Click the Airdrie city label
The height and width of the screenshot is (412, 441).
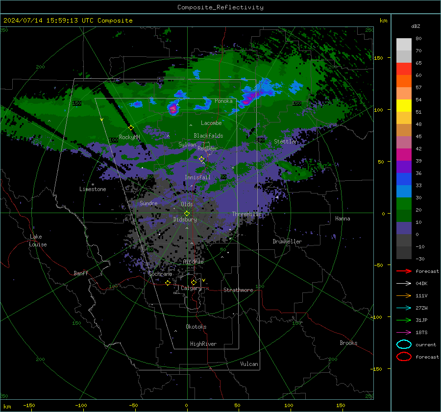[x=193, y=262]
